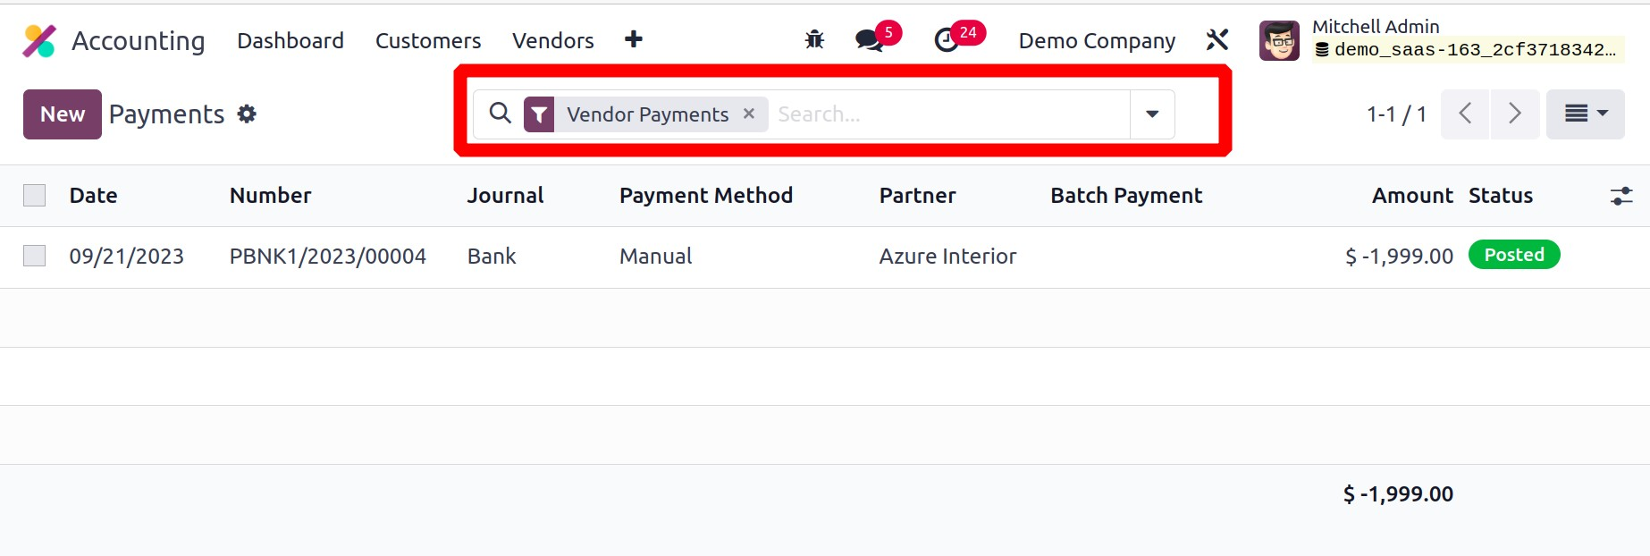This screenshot has width=1650, height=556.
Task: Click the plus icon in navbar
Action: click(x=634, y=40)
